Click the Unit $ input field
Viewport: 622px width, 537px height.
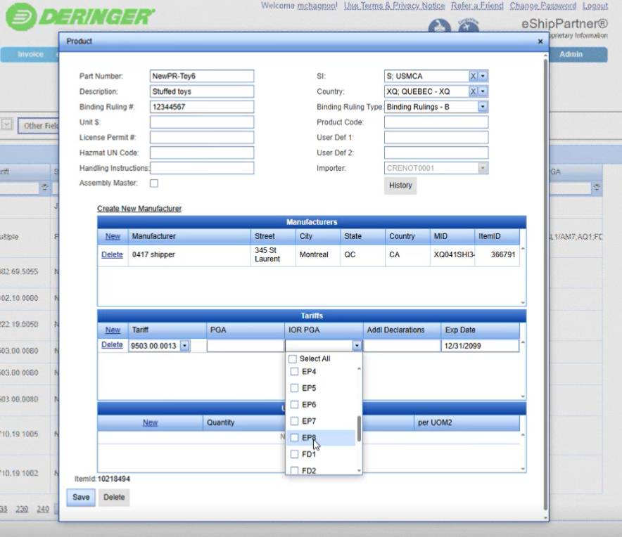tap(201, 122)
